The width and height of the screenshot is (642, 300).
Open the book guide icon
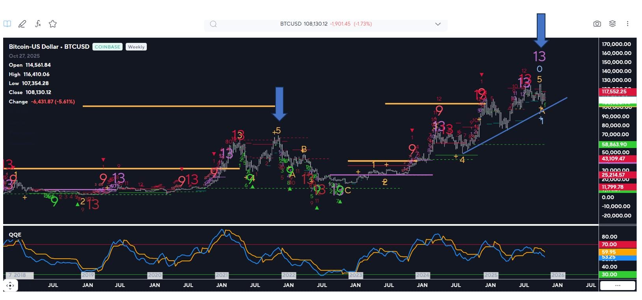click(x=7, y=24)
